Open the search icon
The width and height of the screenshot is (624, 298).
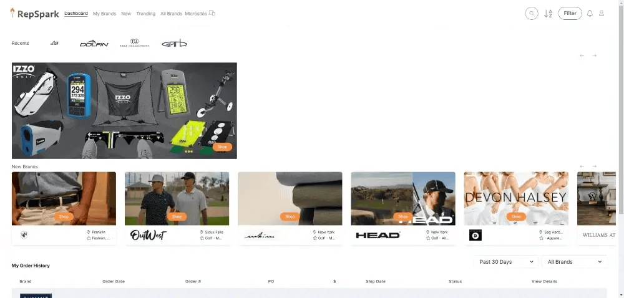(531, 14)
